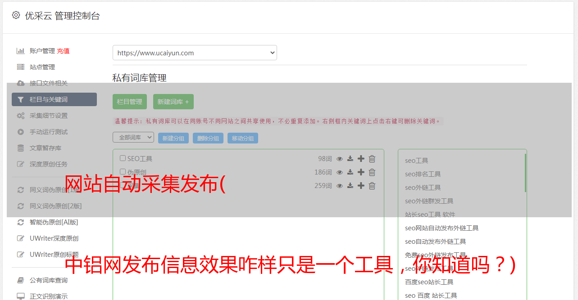Click the book icon beside 公有词库查询
The height and width of the screenshot is (300, 578).
click(x=20, y=280)
